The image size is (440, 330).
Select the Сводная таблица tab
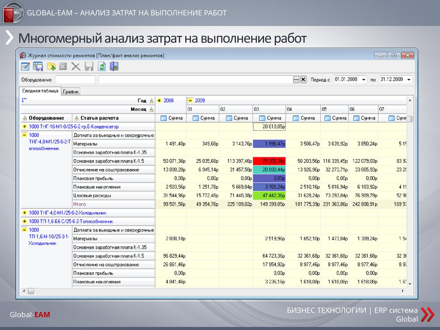pyautogui.click(x=40, y=91)
